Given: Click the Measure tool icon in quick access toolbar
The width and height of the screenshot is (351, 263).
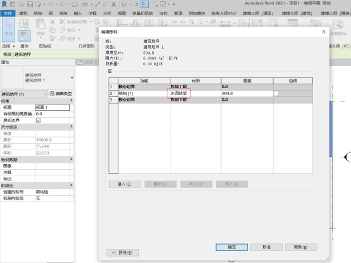Looking at the screenshot, I should coord(85,4).
